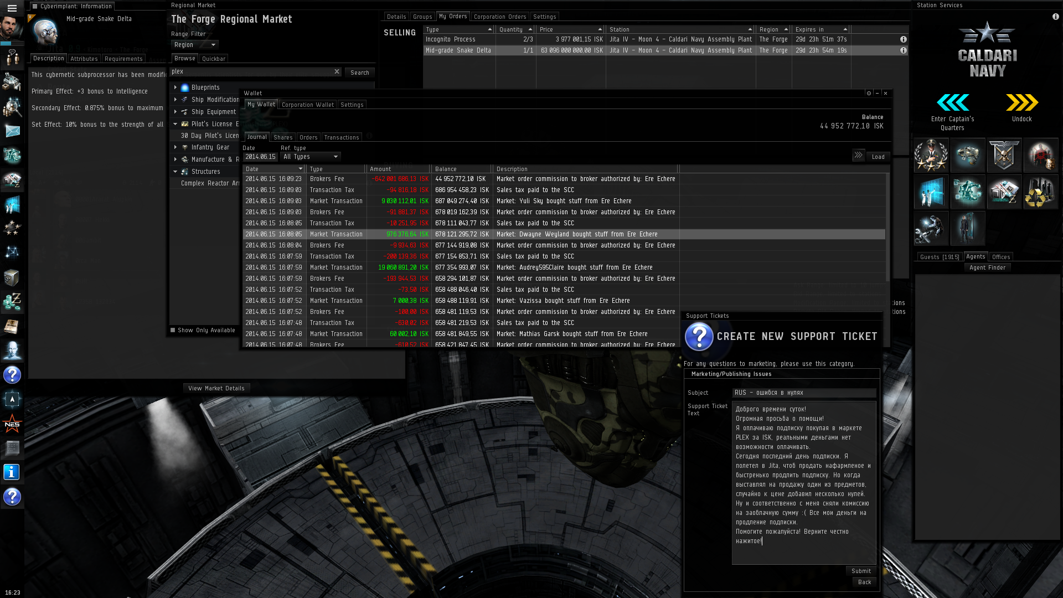Viewport: 1063px width, 598px height.
Task: Click the Undock button
Action: point(1021,107)
